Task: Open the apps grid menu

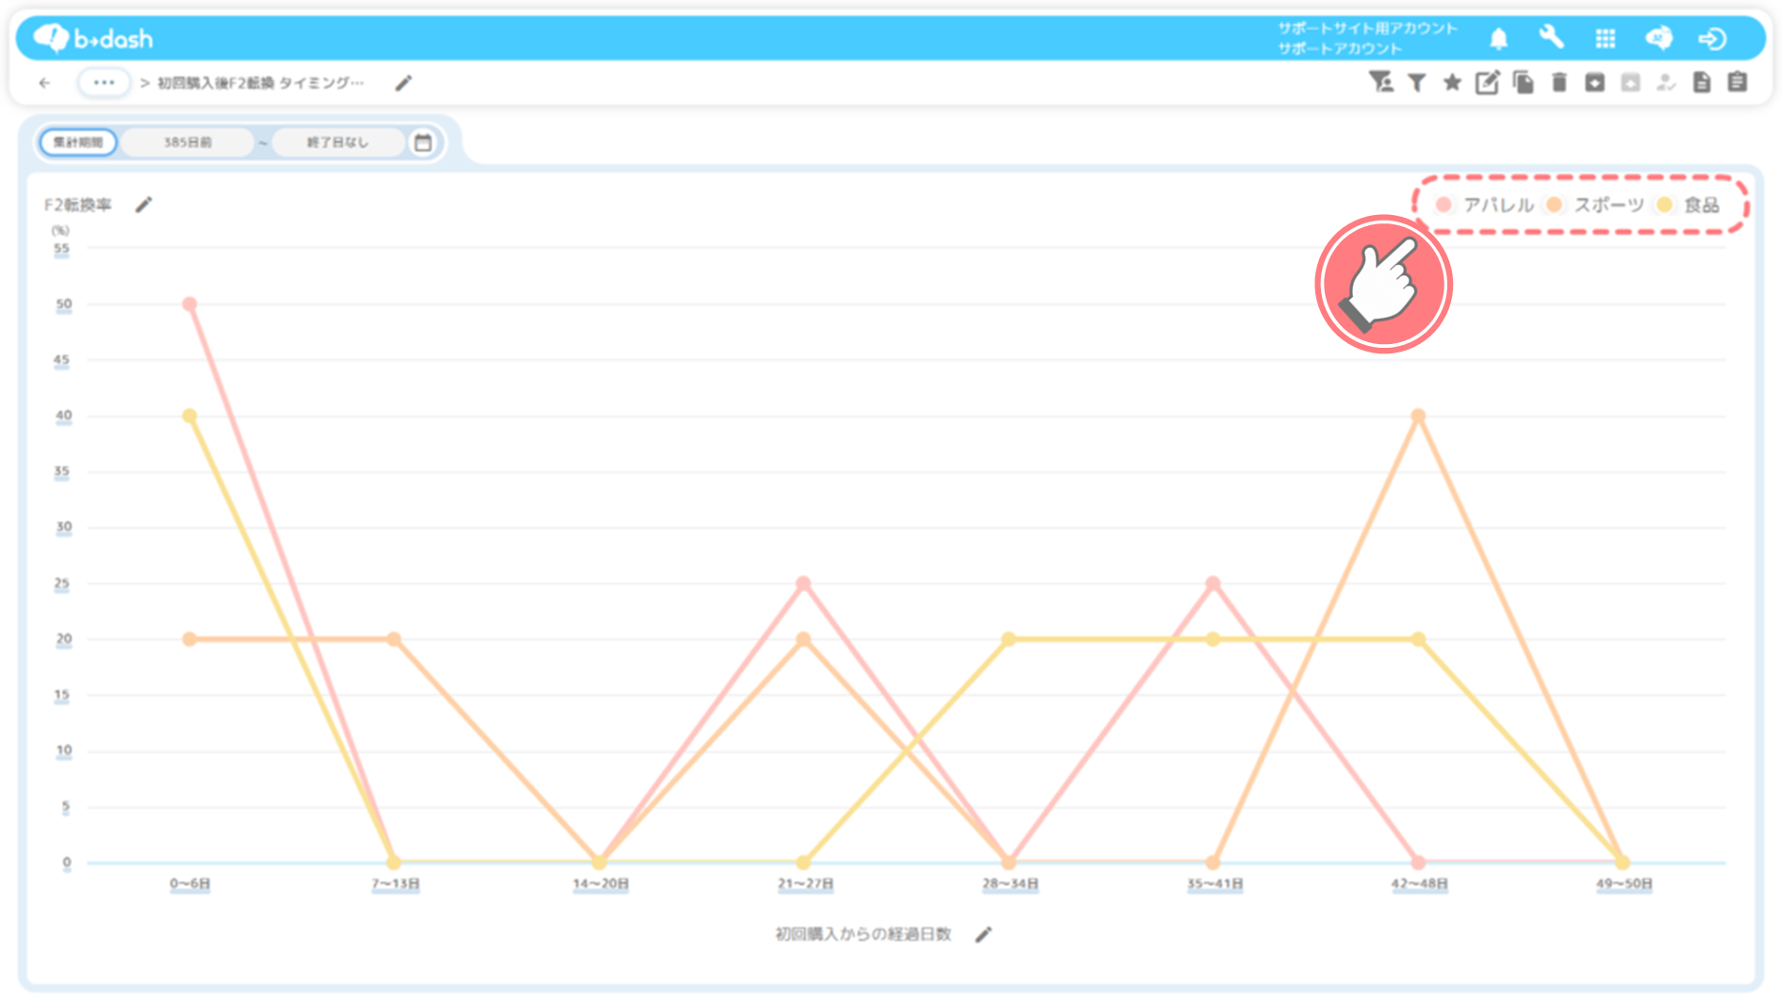Action: pos(1605,39)
